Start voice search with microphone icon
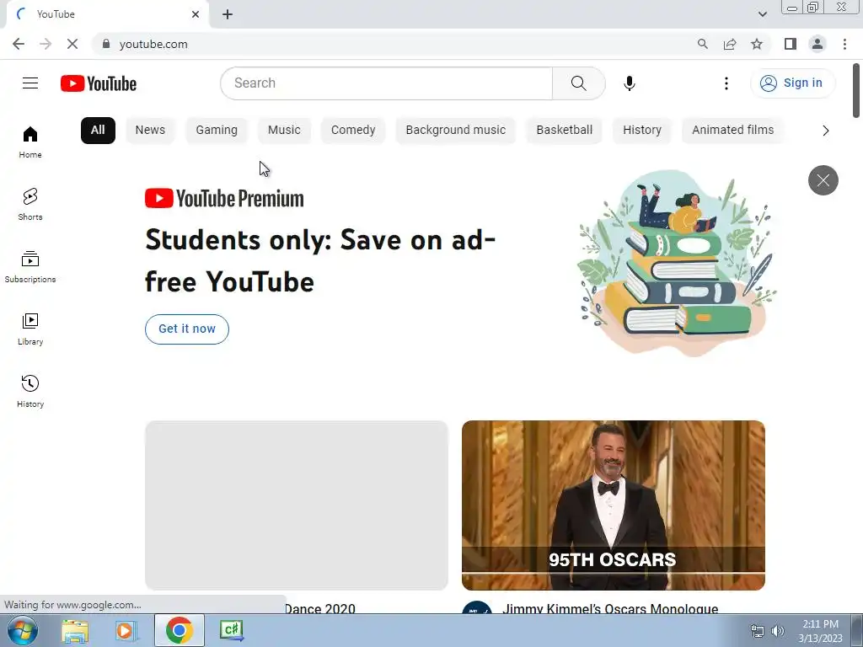Image resolution: width=863 pixels, height=647 pixels. pyautogui.click(x=629, y=83)
